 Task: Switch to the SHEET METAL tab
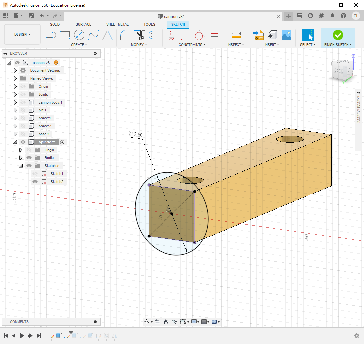click(x=117, y=24)
